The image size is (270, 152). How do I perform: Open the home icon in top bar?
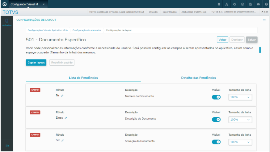219,4
